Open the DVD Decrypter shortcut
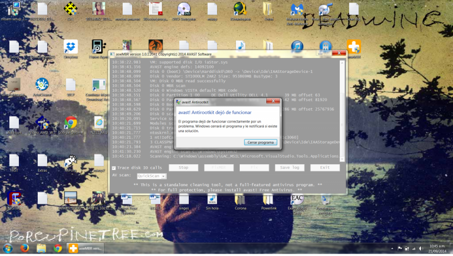Image resolution: width=453 pixels, height=256 pixels. 184,11
